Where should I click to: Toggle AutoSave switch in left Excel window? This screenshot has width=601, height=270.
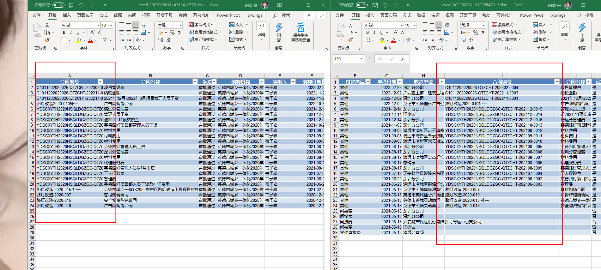pyautogui.click(x=58, y=5)
